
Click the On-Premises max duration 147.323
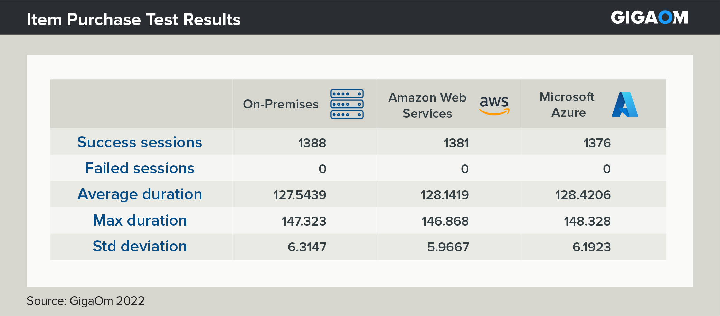pyautogui.click(x=304, y=221)
